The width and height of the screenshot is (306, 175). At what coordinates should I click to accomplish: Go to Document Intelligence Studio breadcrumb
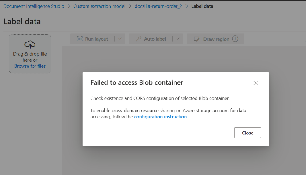pyautogui.click(x=34, y=6)
